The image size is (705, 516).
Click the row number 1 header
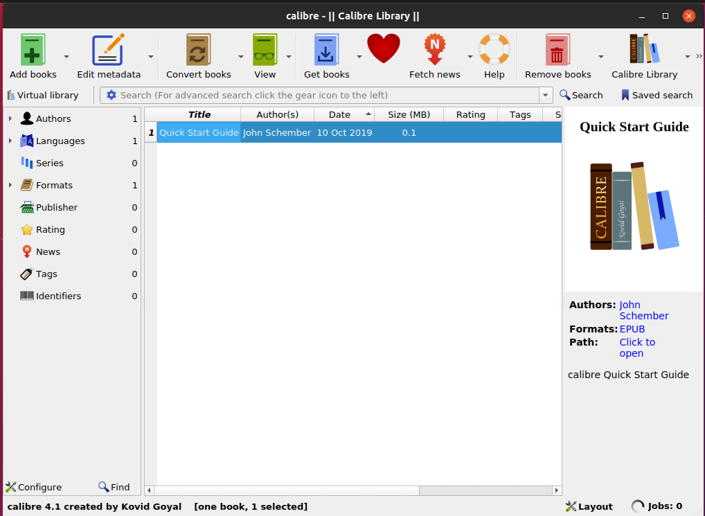coord(150,132)
